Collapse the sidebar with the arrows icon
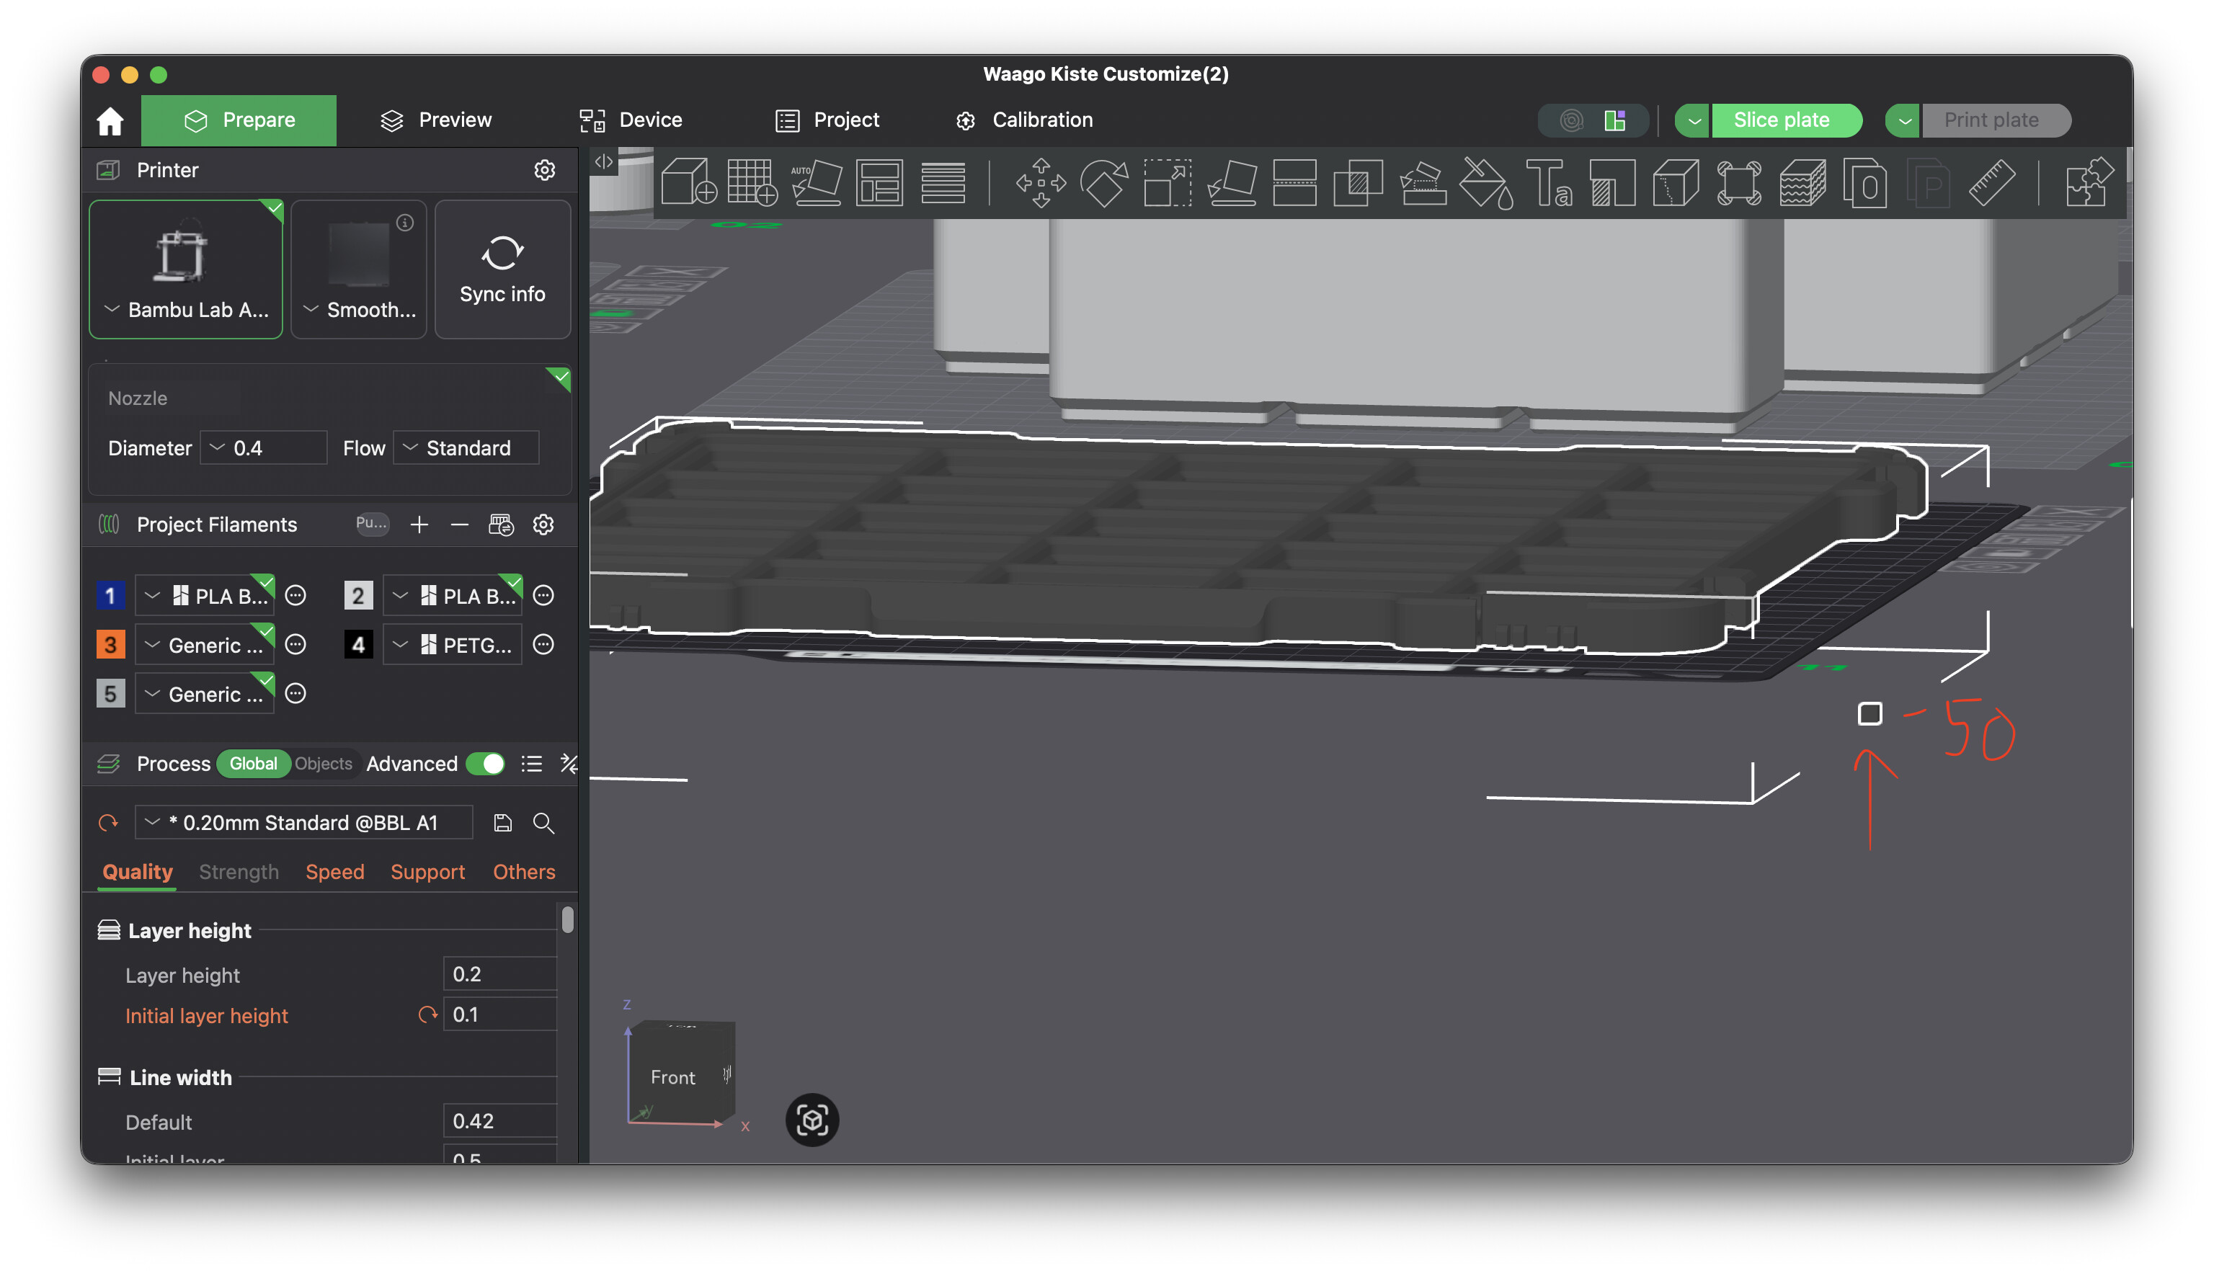The width and height of the screenshot is (2214, 1271). pyautogui.click(x=603, y=161)
